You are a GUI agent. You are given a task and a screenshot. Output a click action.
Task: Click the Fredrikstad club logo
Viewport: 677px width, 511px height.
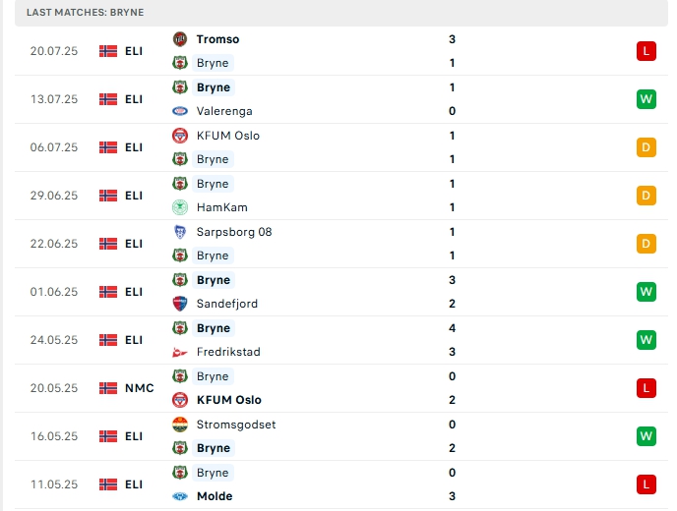[x=179, y=352]
